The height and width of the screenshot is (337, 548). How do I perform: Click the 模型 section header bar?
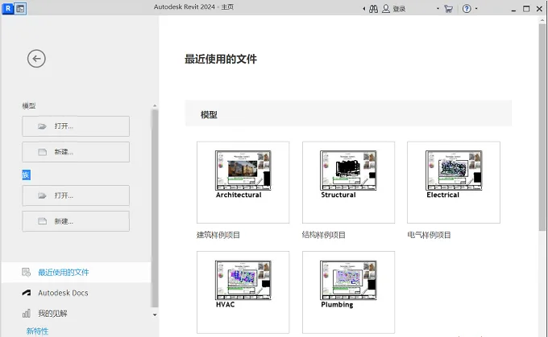[x=348, y=113]
